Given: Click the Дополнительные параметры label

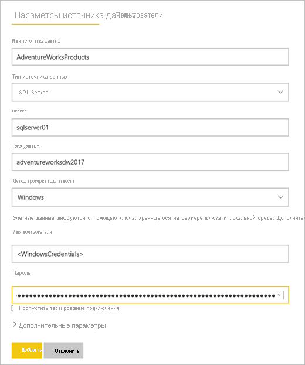Looking at the screenshot, I should [x=62, y=325].
